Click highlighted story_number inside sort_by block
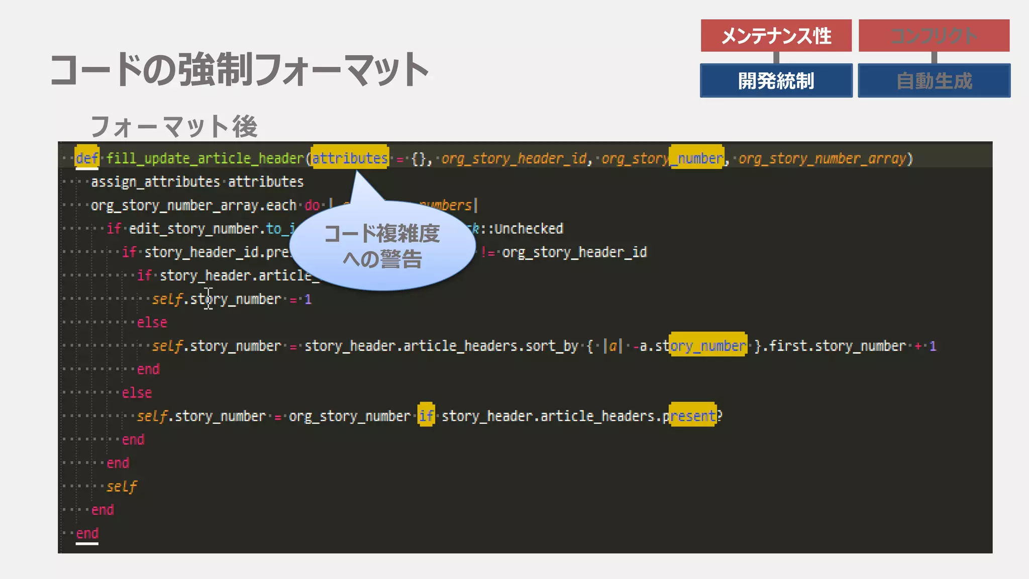 (708, 346)
